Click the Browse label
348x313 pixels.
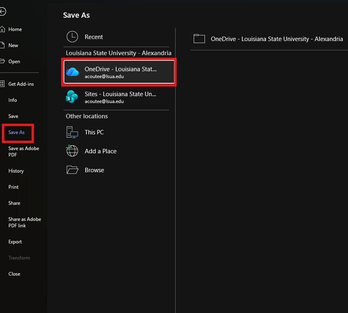click(94, 170)
